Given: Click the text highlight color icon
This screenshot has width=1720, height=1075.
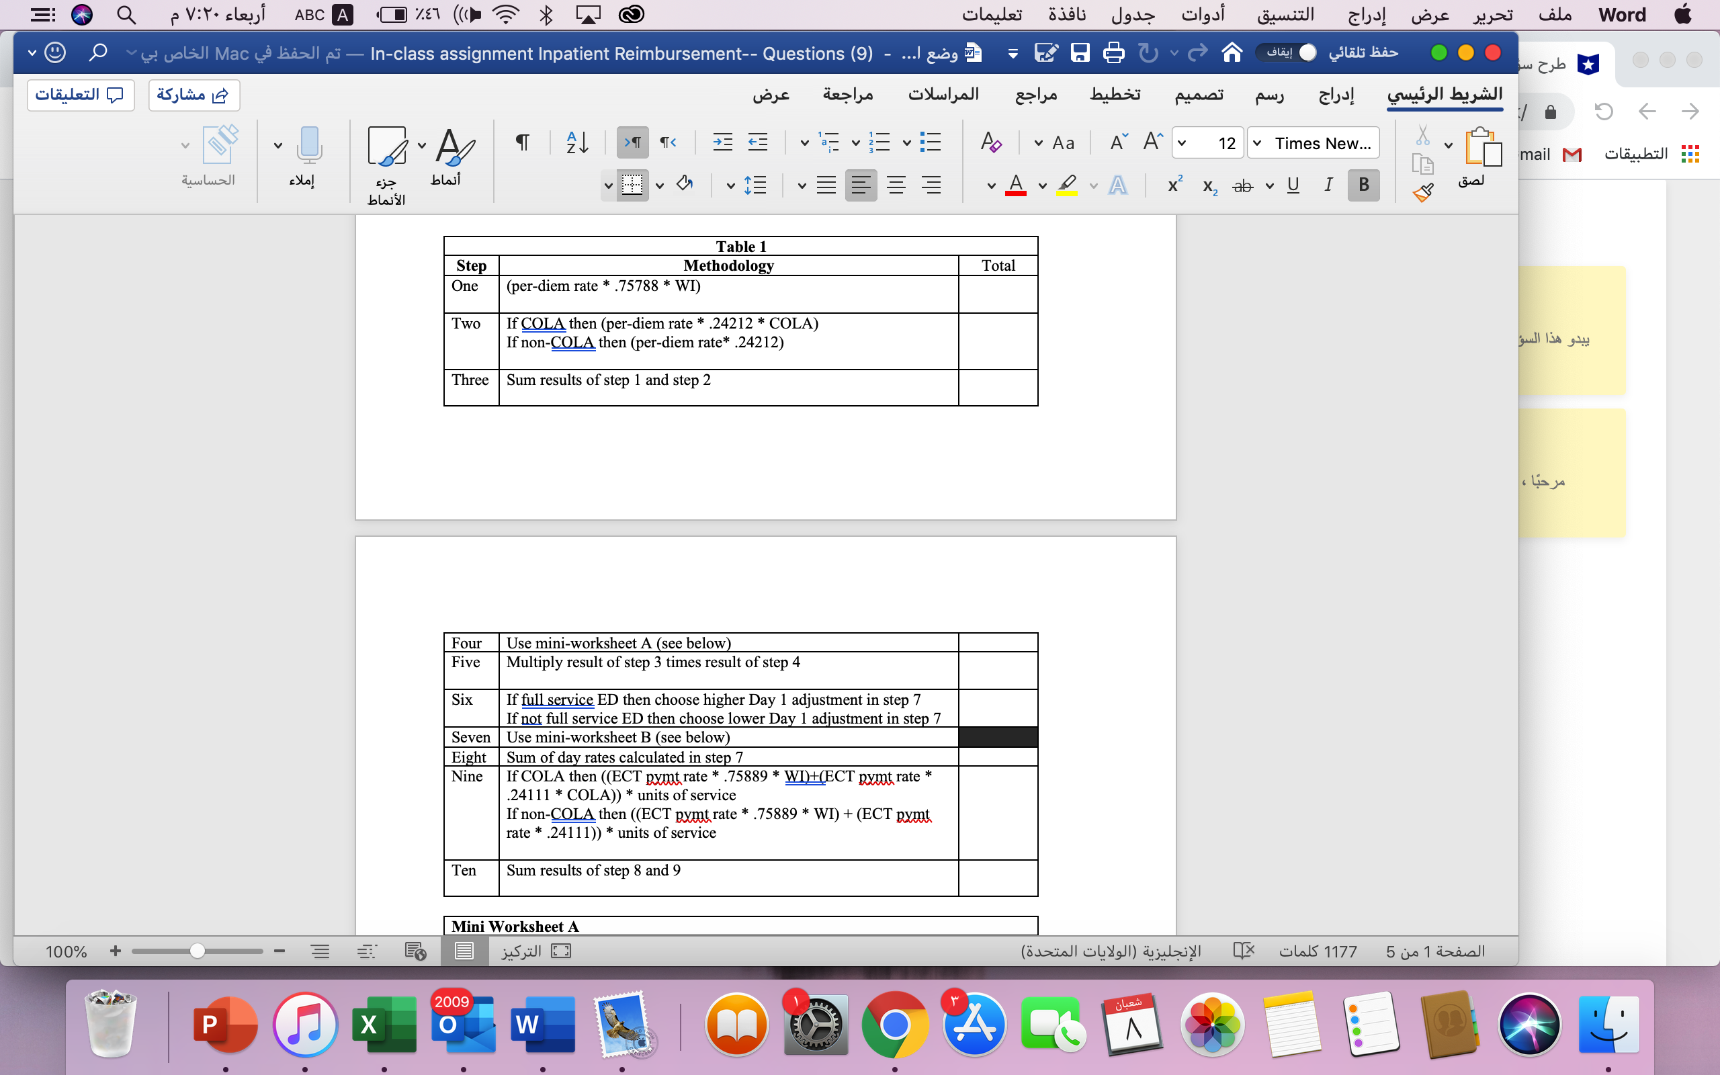Looking at the screenshot, I should pyautogui.click(x=1068, y=185).
